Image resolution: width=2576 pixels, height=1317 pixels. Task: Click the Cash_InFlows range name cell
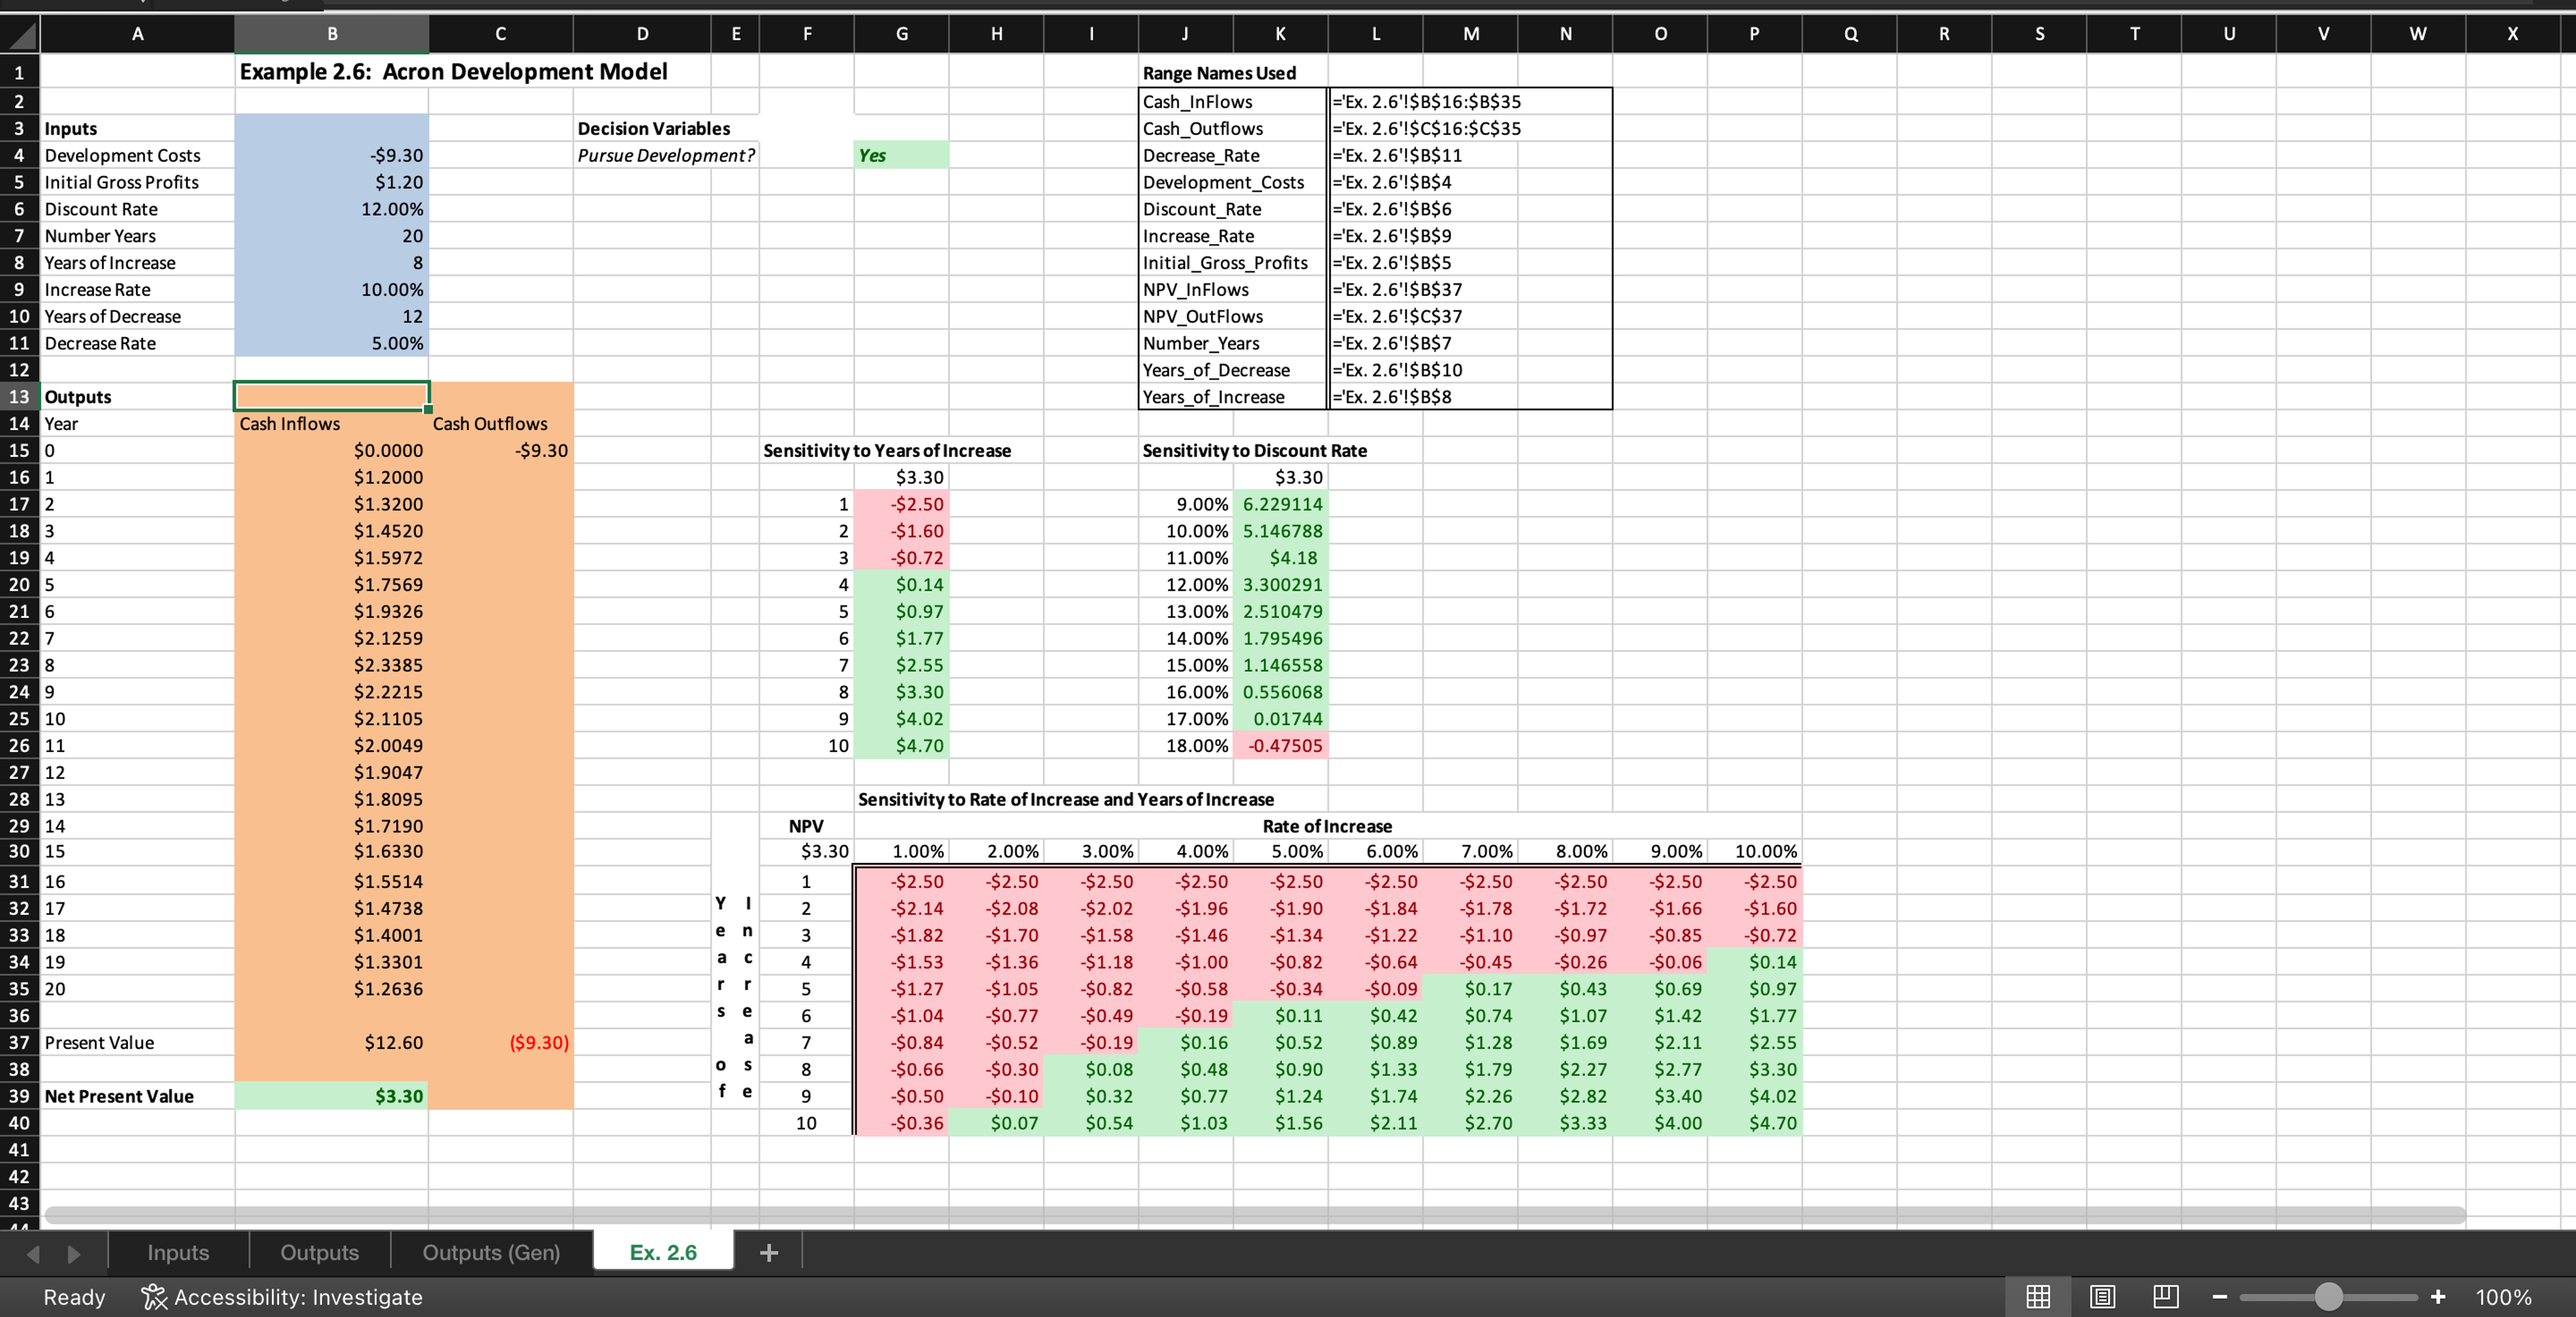point(1233,101)
